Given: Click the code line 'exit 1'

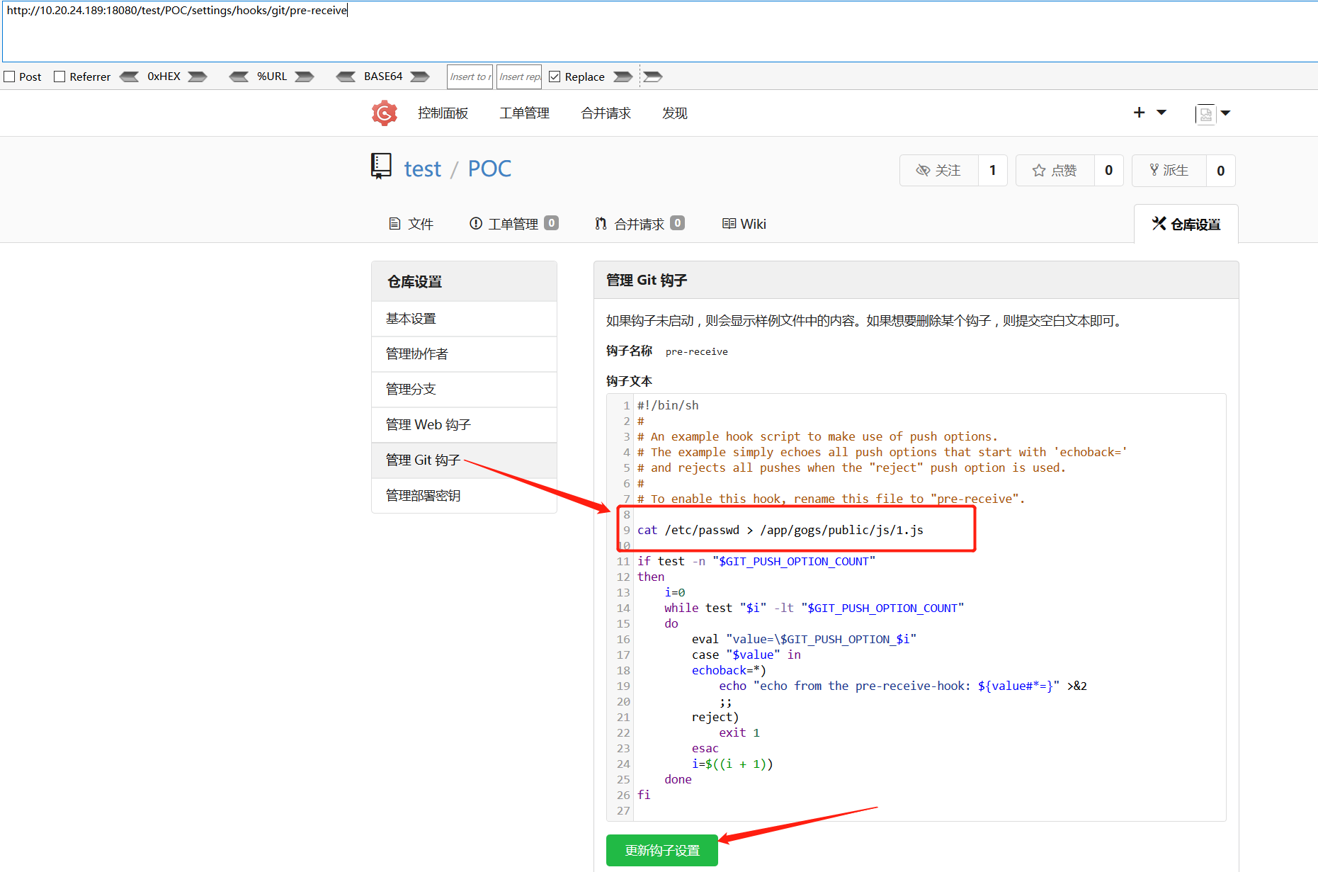Looking at the screenshot, I should tap(739, 732).
